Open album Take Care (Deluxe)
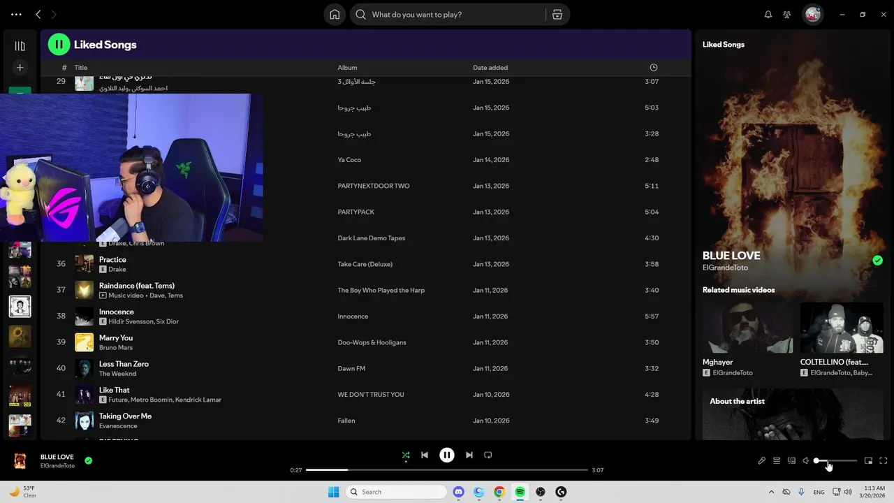Image resolution: width=894 pixels, height=503 pixels. [365, 264]
